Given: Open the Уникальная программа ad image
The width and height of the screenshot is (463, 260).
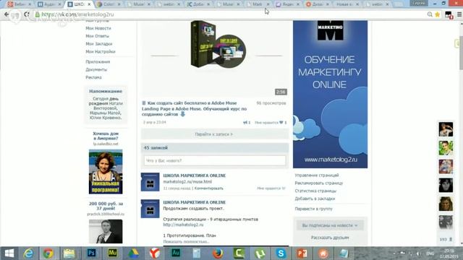Looking at the screenshot, I should click(106, 172).
